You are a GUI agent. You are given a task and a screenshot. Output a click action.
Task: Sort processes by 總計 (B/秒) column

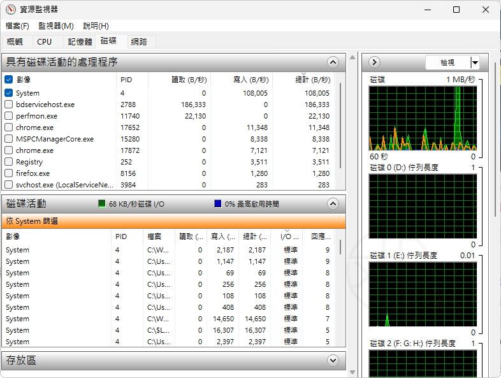(303, 80)
